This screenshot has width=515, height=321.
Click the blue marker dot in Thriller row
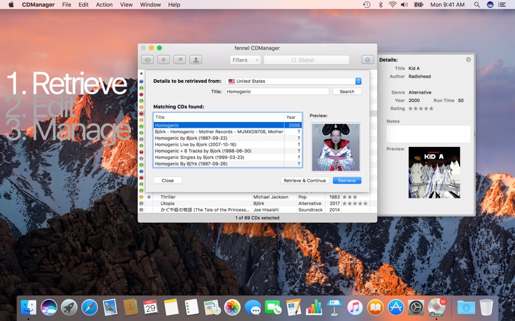click(x=149, y=197)
